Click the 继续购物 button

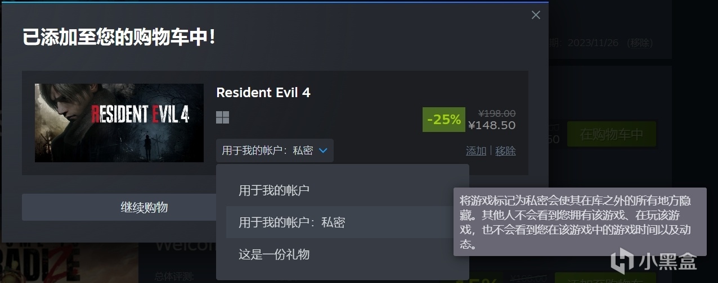point(145,207)
